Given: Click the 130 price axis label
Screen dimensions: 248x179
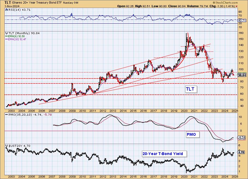Looking at the screenshot, I should 241,51.
